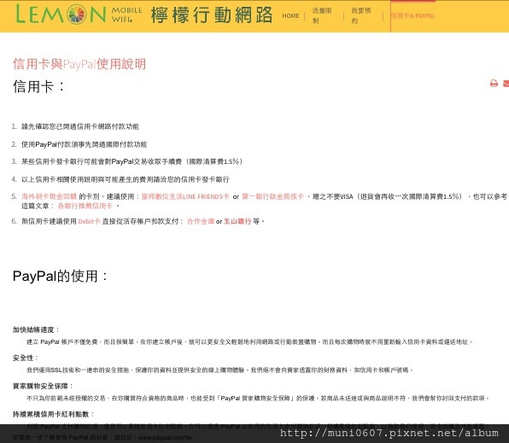The width and height of the screenshot is (509, 443).
Task: Open the Debit卡 link
Action: pos(89,221)
